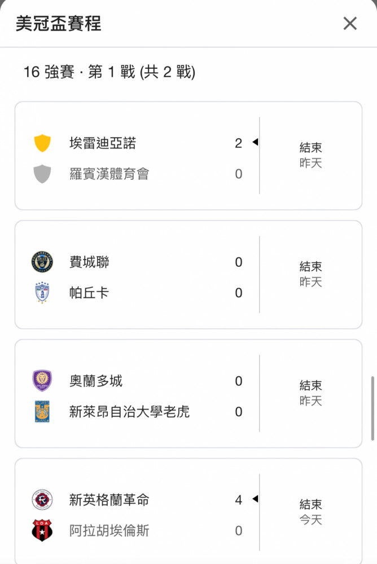
Task: Click the 新英格蘭革命 team crest
Action: click(x=42, y=500)
